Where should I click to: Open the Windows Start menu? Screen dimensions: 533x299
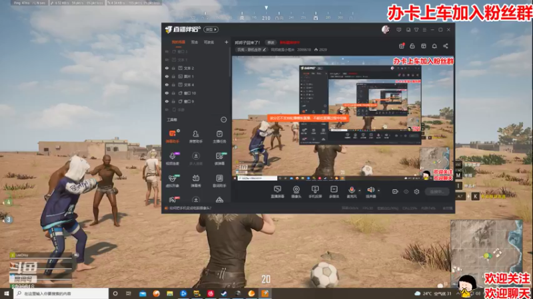[x=7, y=293]
